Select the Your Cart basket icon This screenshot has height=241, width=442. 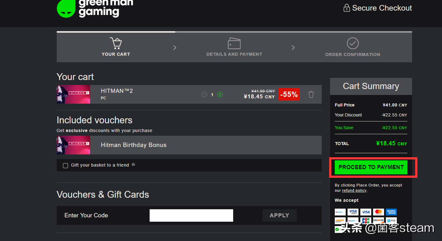(x=116, y=43)
